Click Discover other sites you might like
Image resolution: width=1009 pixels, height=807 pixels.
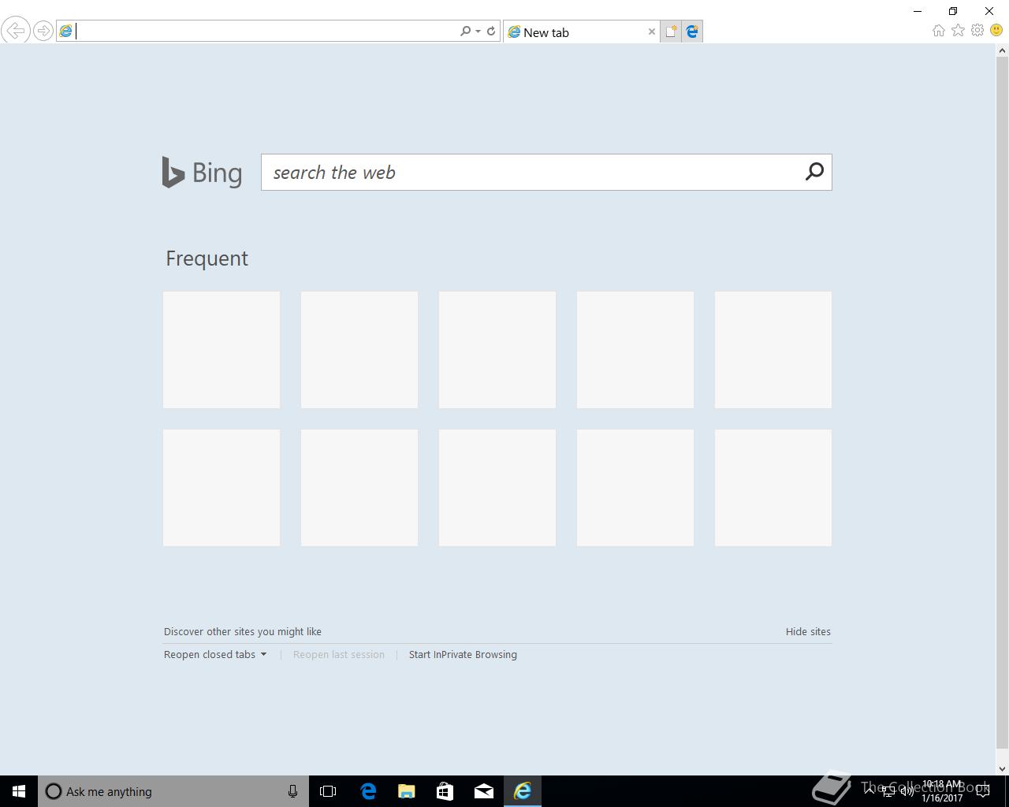243,631
